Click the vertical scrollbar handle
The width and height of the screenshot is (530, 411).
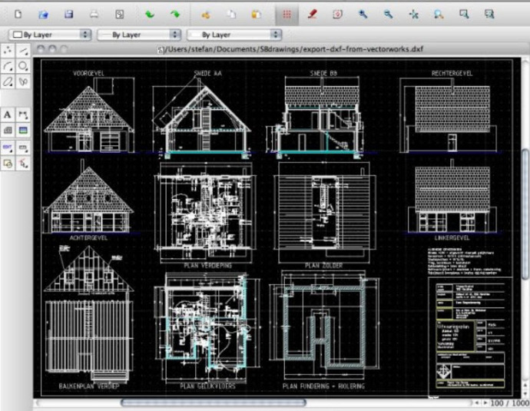[525, 214]
